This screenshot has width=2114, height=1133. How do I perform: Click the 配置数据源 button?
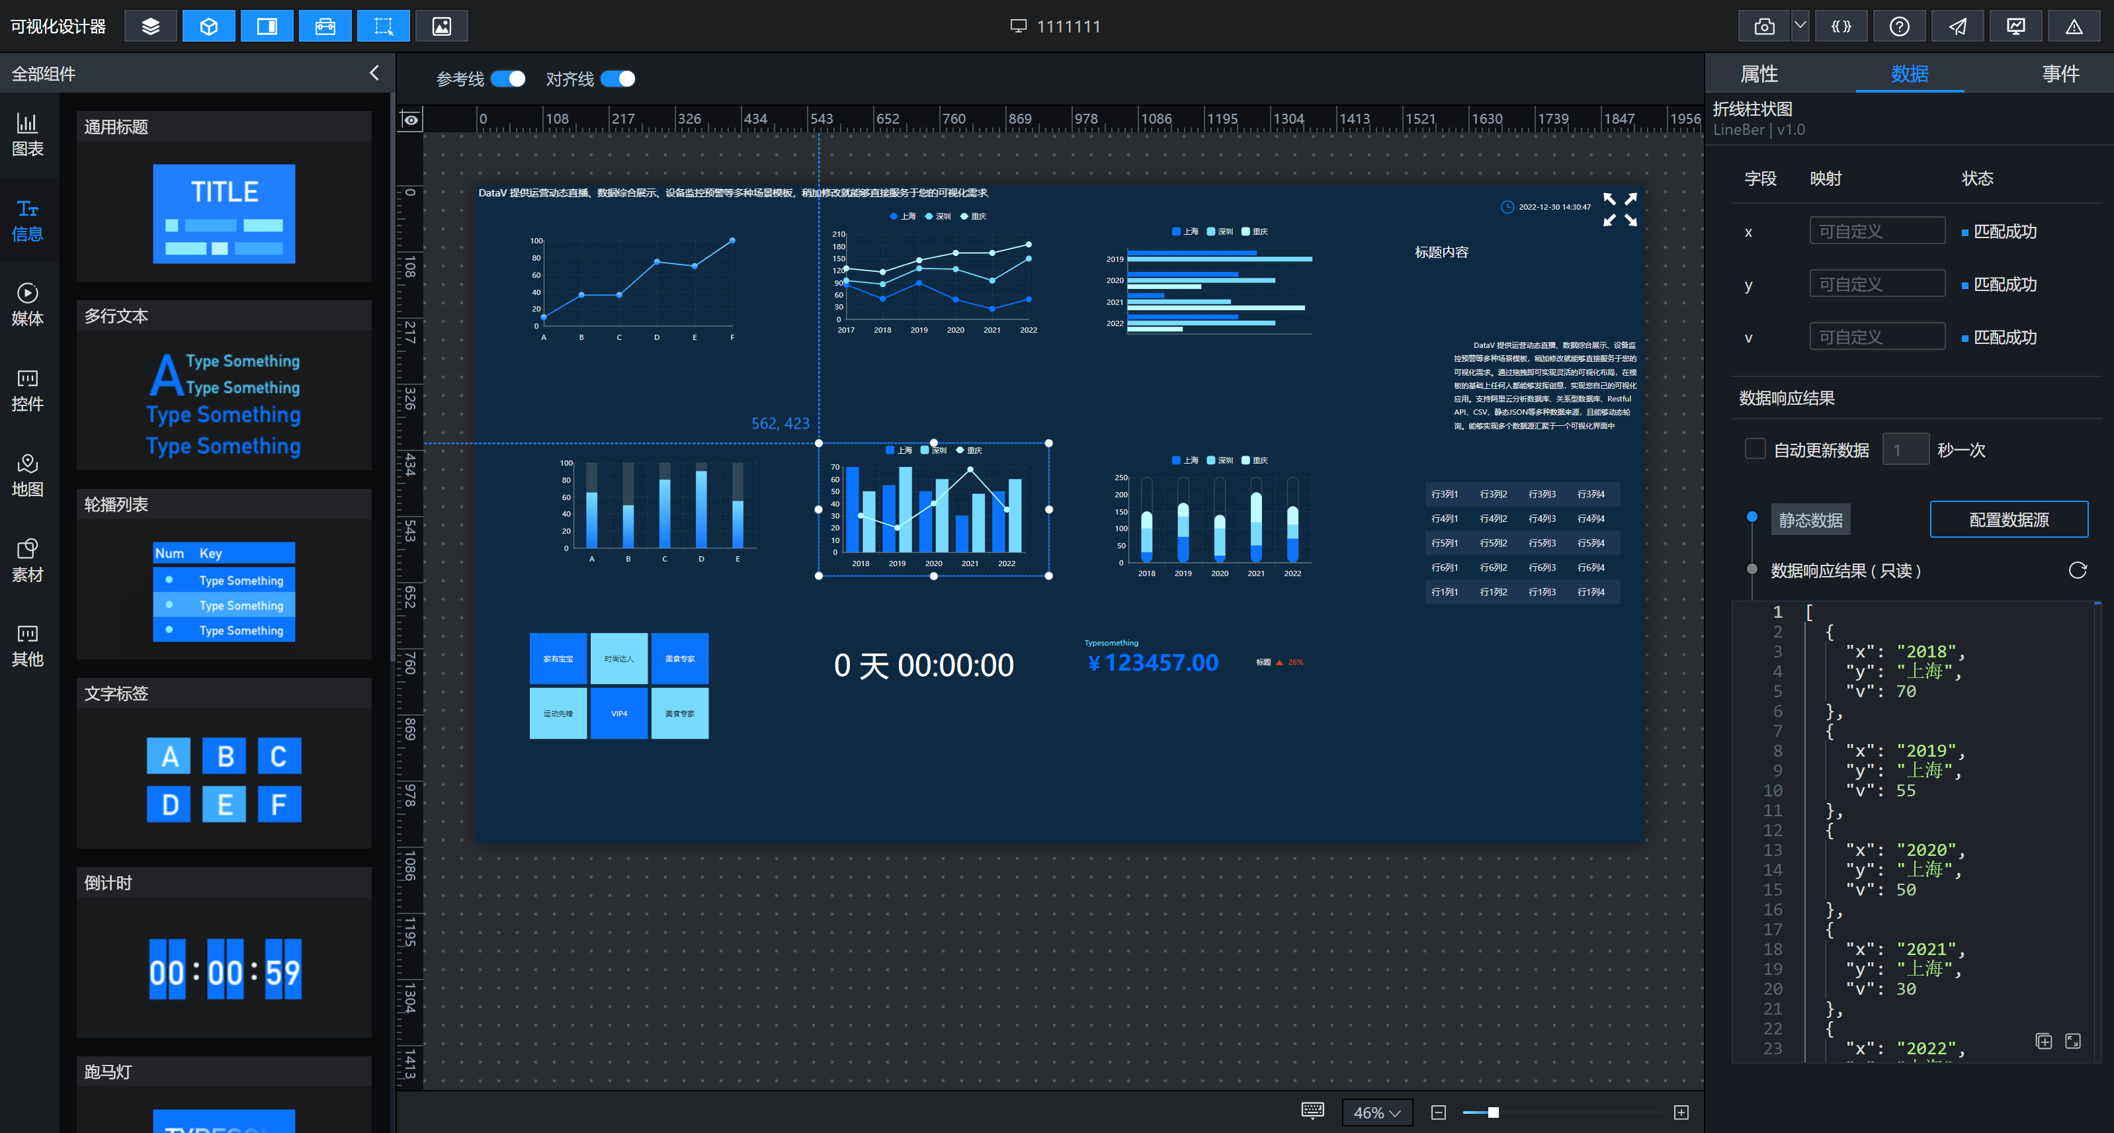[x=2008, y=519]
